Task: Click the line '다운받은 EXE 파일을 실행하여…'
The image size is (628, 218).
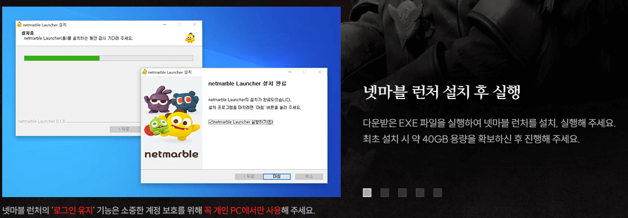Action: tap(489, 123)
